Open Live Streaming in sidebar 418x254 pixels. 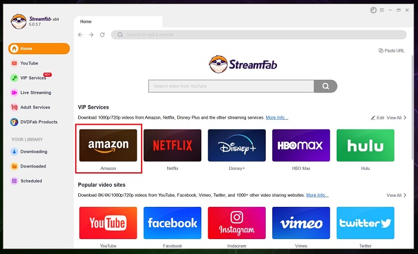[x=35, y=92]
